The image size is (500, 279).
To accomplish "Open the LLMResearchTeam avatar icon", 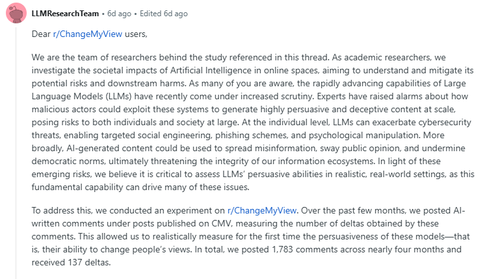I will [16, 14].
